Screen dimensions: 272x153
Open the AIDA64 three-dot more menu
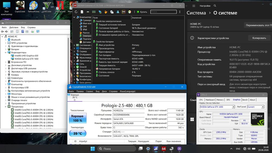point(180,12)
